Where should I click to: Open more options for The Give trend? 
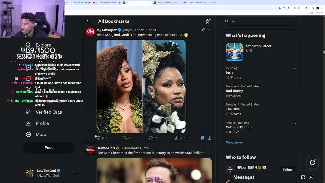(294, 105)
